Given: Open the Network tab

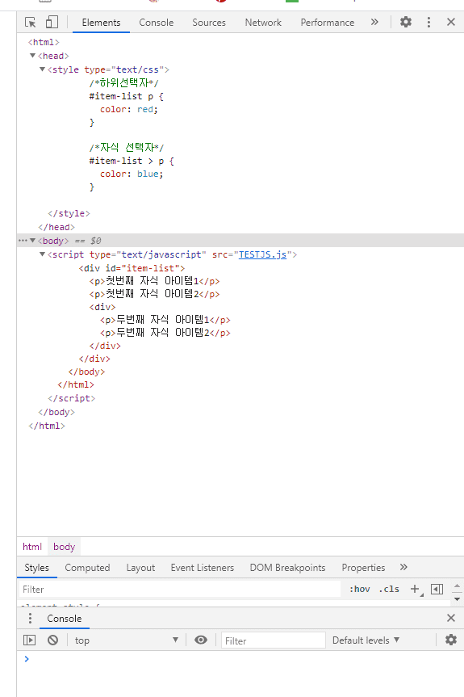Looking at the screenshot, I should tap(263, 23).
